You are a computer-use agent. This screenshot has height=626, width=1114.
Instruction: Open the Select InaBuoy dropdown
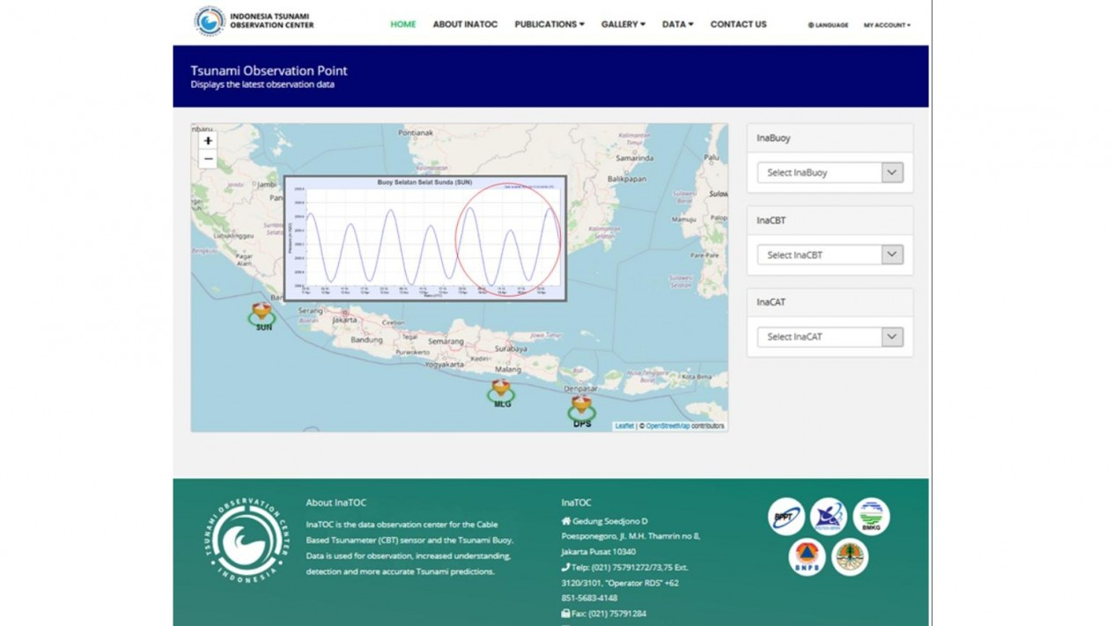tap(830, 173)
